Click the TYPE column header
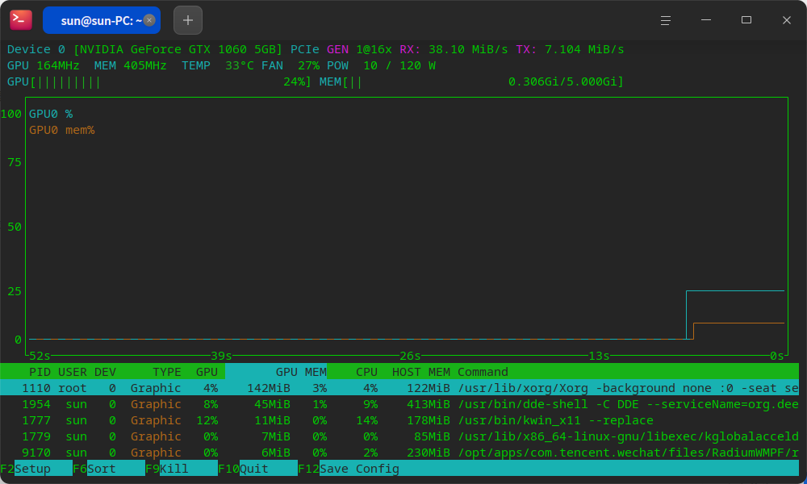Screen dimensions: 807x484 [x=167, y=372]
